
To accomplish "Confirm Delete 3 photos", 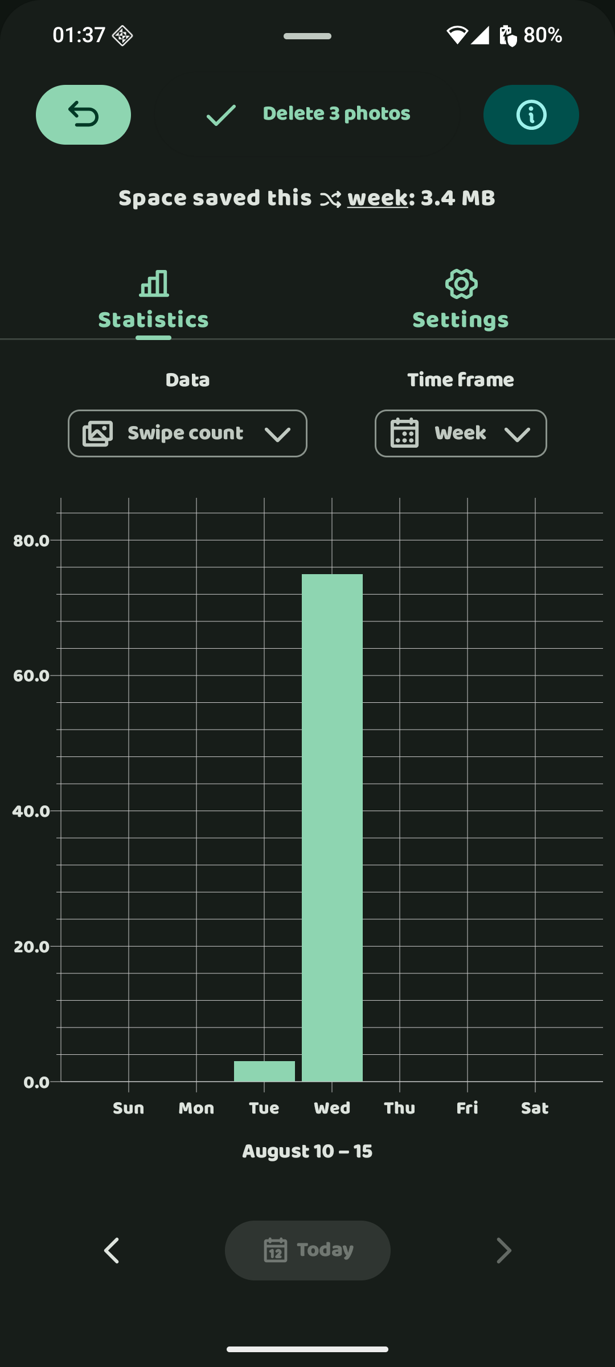I will click(x=307, y=114).
